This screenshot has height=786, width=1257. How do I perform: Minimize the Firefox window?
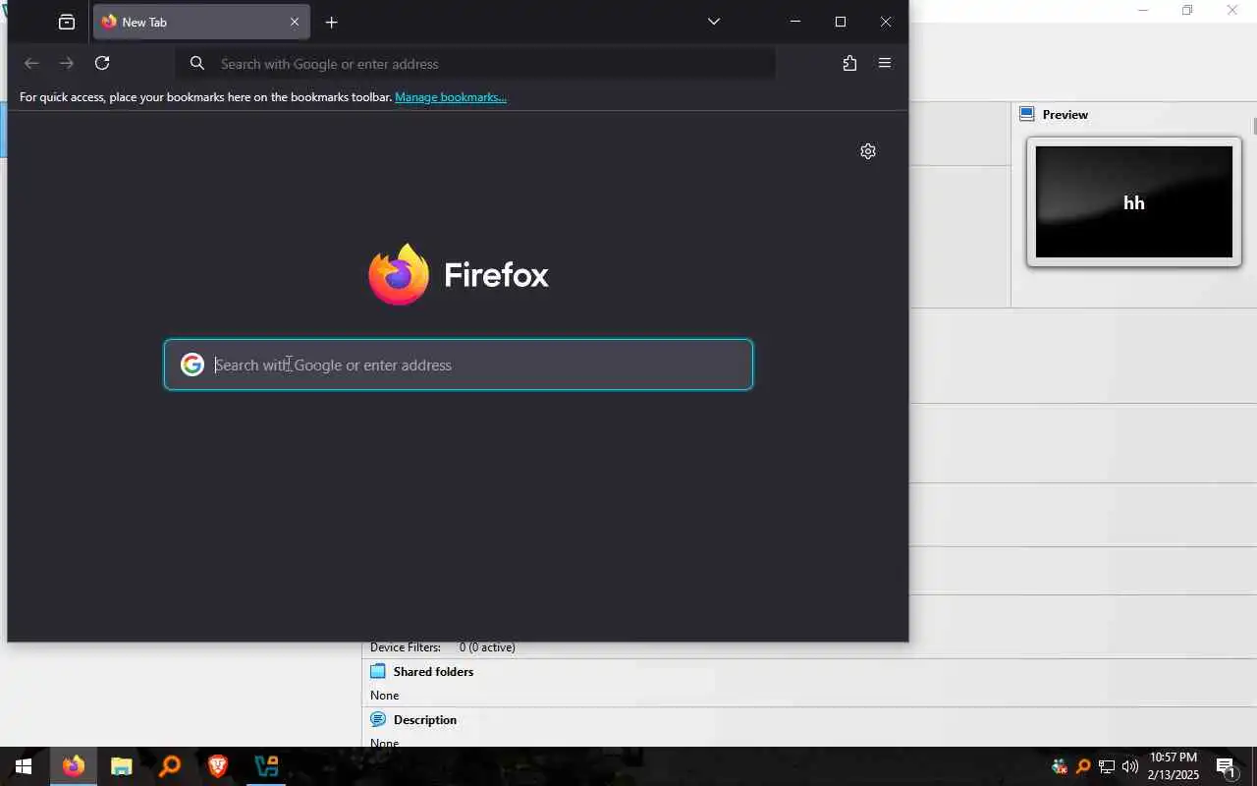tap(795, 22)
